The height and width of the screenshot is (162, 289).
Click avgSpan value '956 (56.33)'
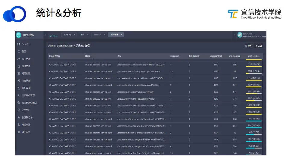pos(253,146)
